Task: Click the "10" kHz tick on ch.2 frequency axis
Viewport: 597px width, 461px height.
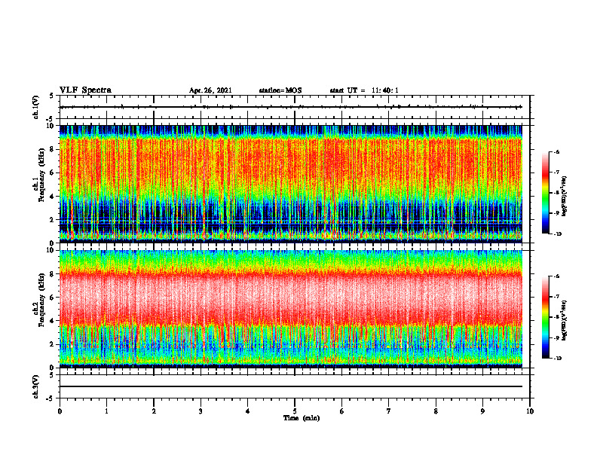Action: (x=51, y=250)
